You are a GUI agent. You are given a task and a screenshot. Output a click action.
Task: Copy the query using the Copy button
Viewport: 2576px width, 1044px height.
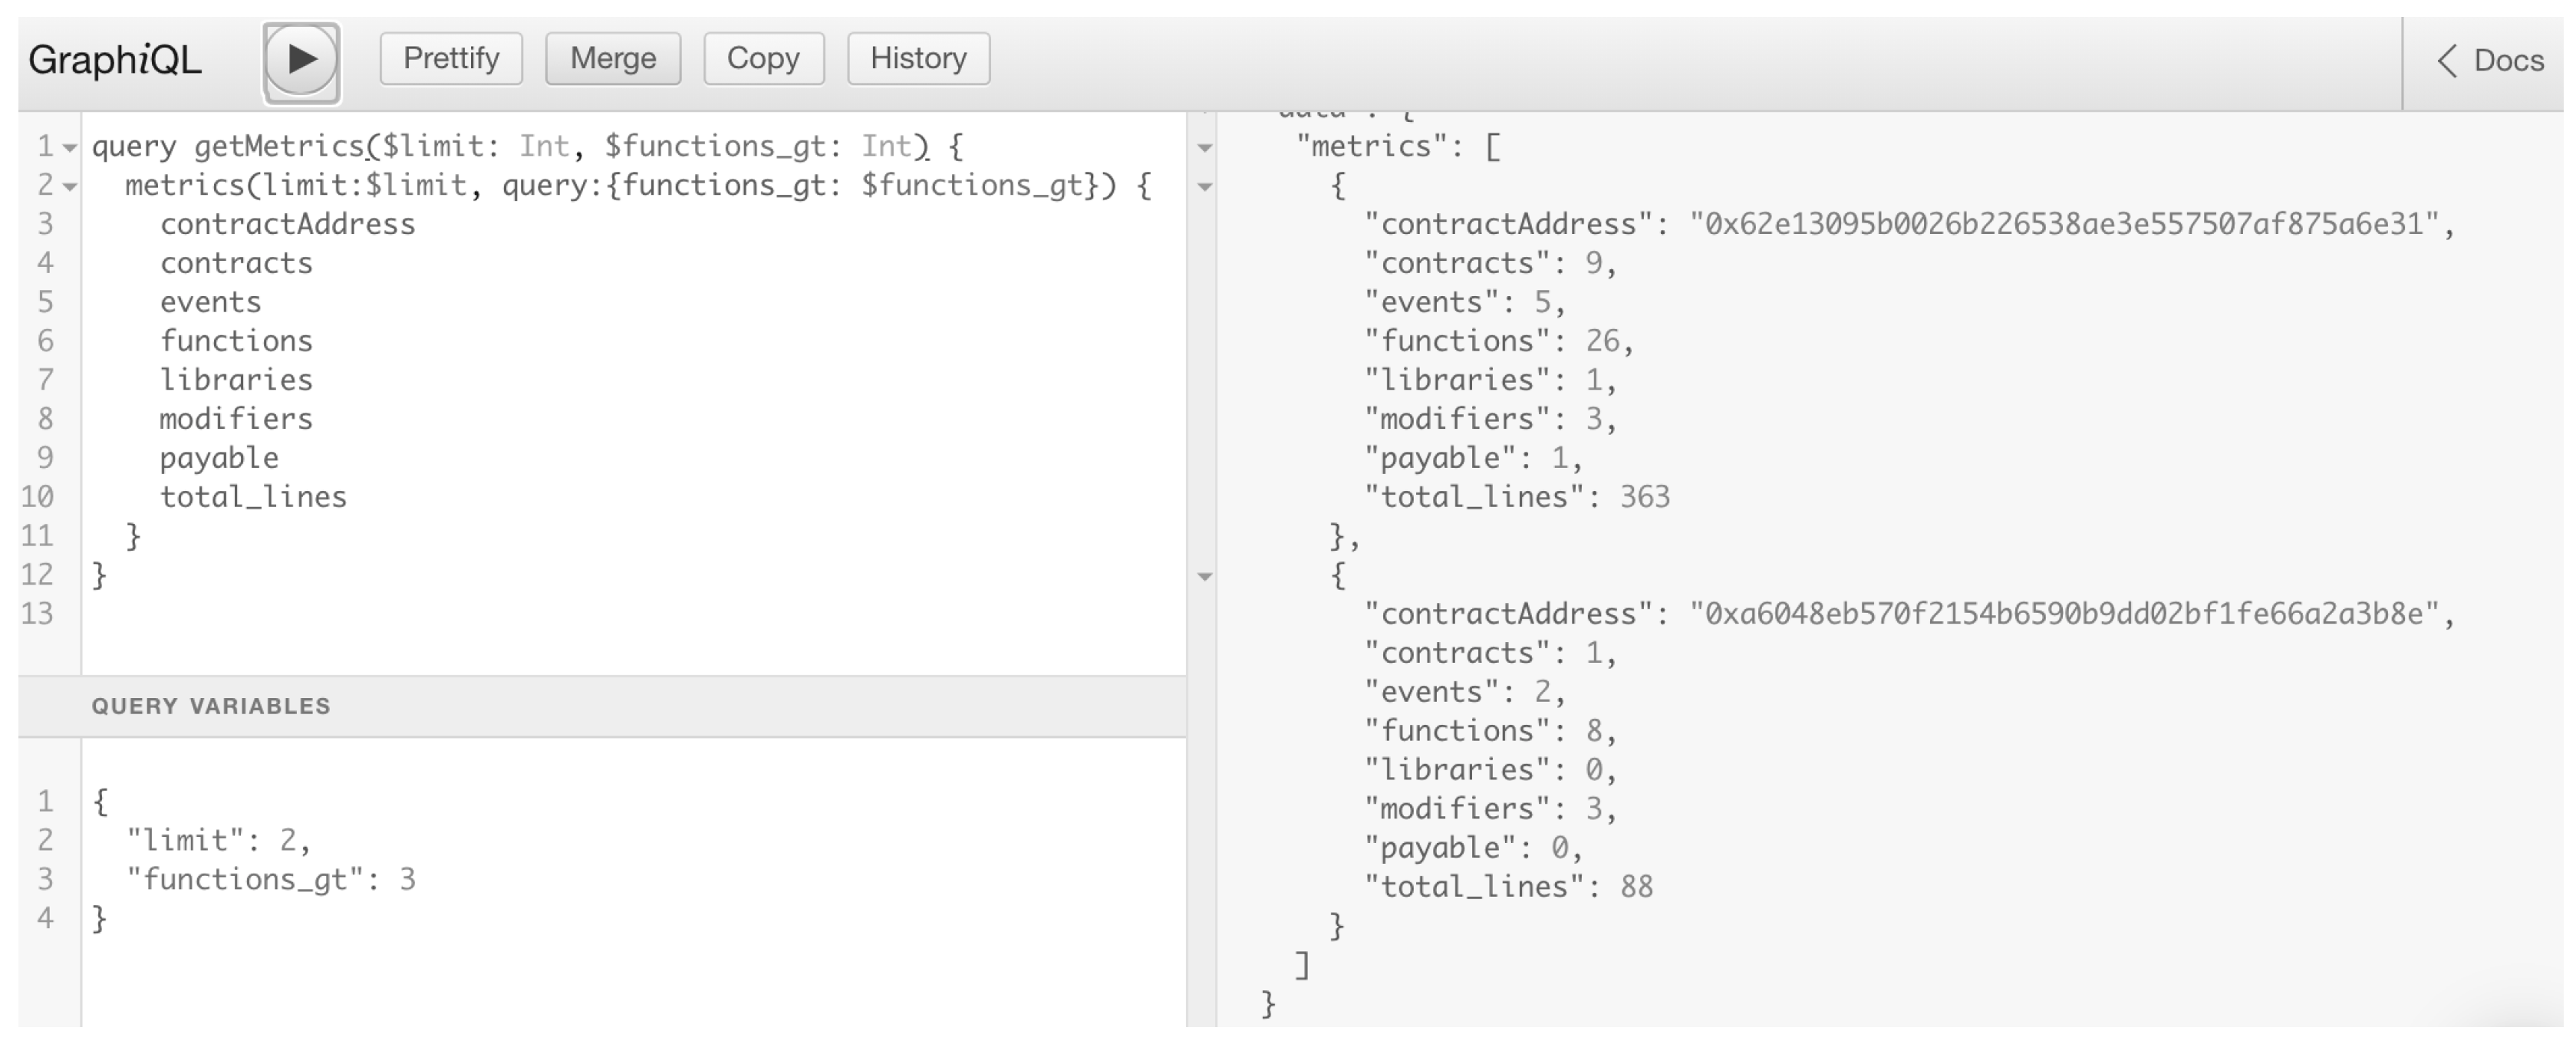763,59
